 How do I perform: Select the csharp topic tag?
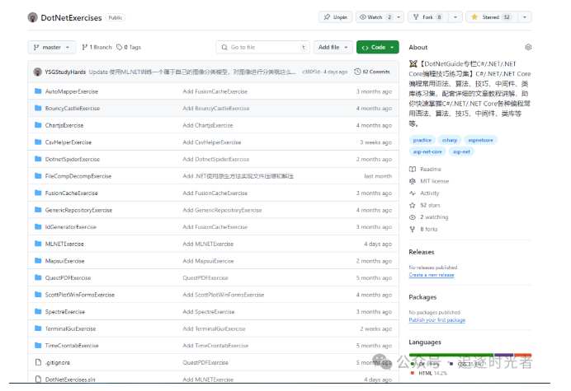tap(450, 140)
